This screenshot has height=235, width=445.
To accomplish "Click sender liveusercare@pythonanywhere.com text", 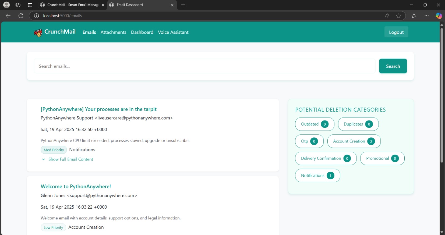I will click(x=134, y=118).
